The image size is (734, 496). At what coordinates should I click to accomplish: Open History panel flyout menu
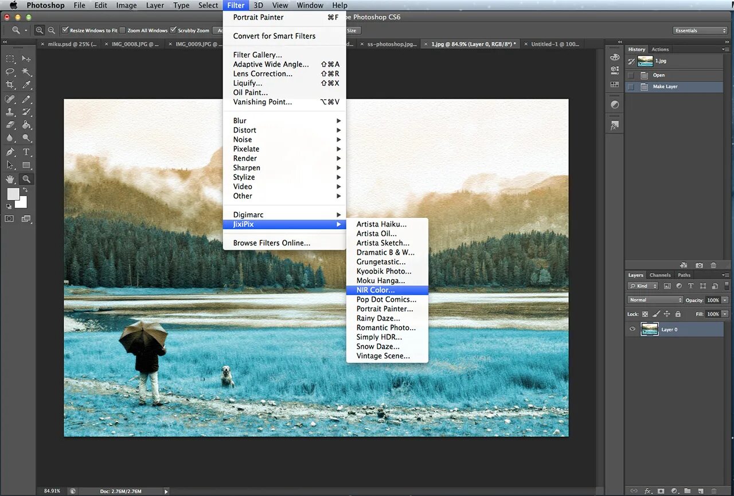(725, 49)
